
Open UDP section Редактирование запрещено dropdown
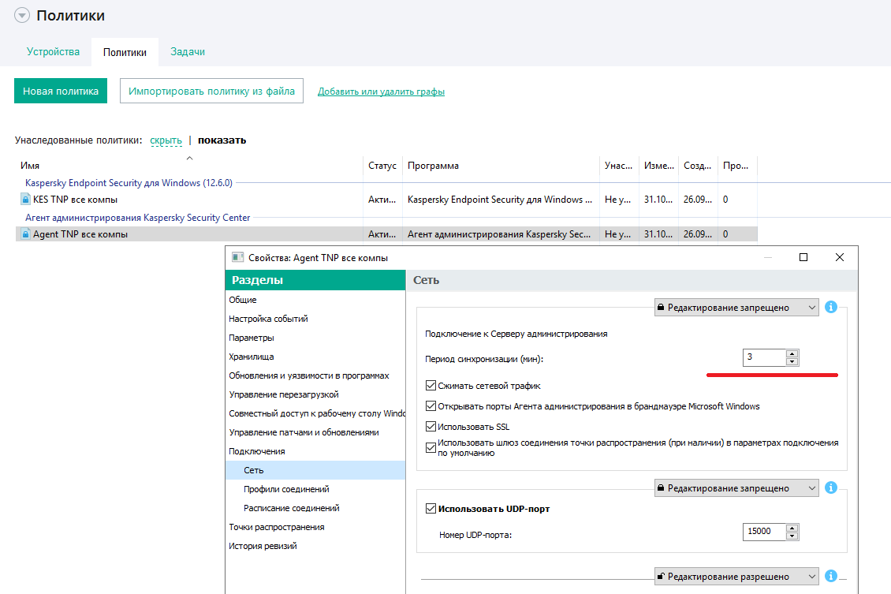point(736,488)
